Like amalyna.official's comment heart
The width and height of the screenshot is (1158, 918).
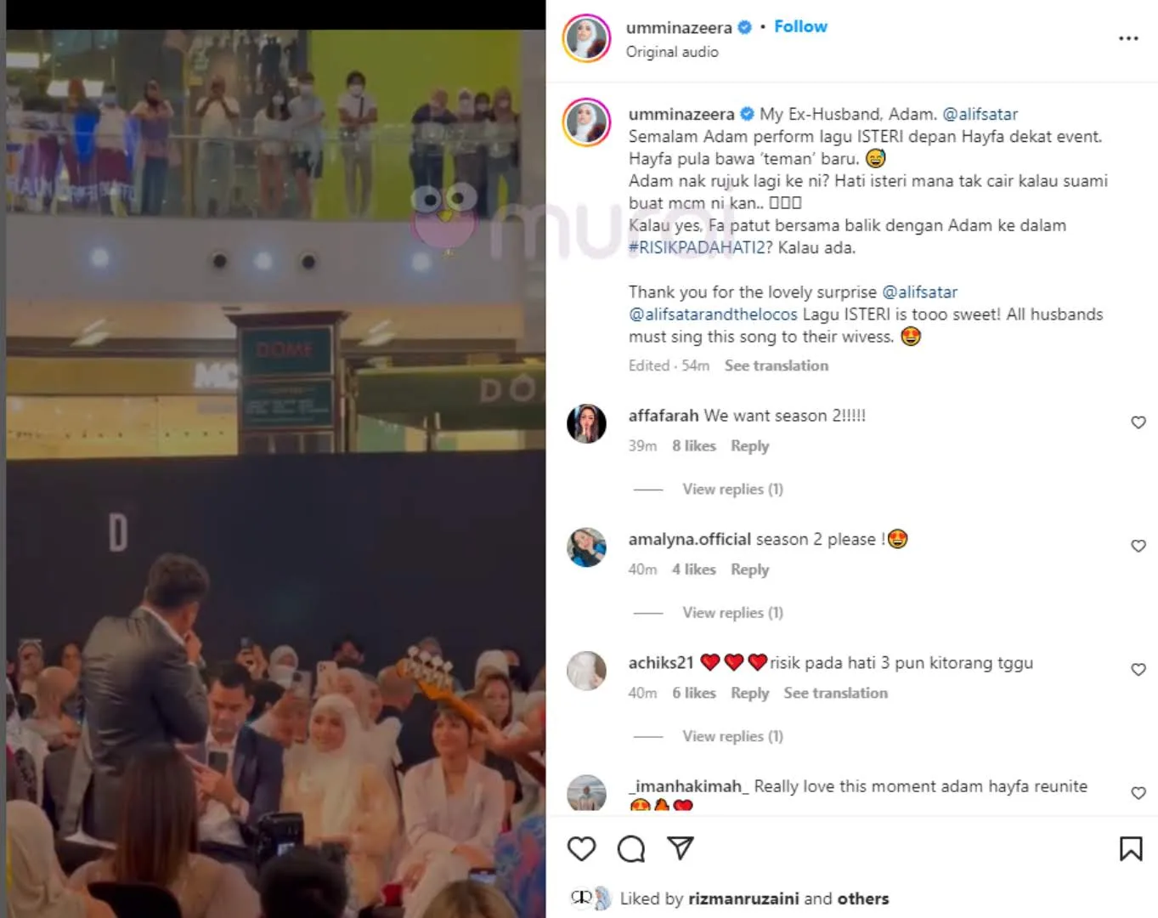point(1138,546)
